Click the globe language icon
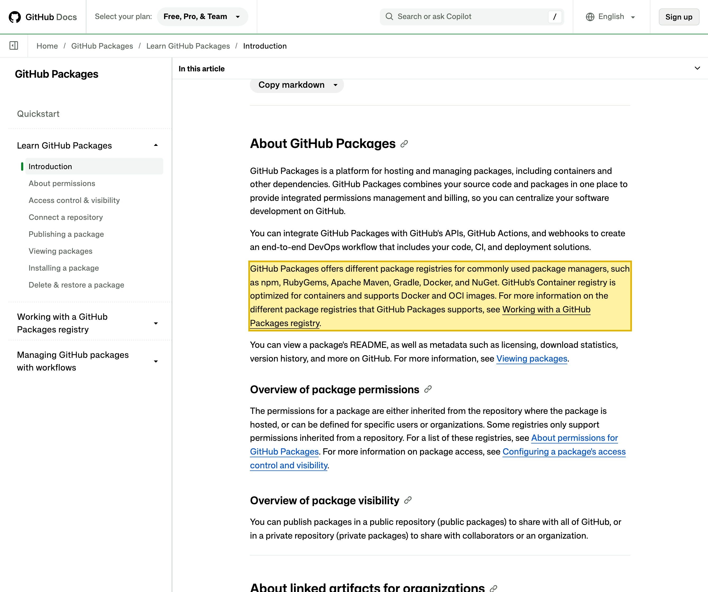Viewport: 708px width, 592px height. tap(590, 17)
